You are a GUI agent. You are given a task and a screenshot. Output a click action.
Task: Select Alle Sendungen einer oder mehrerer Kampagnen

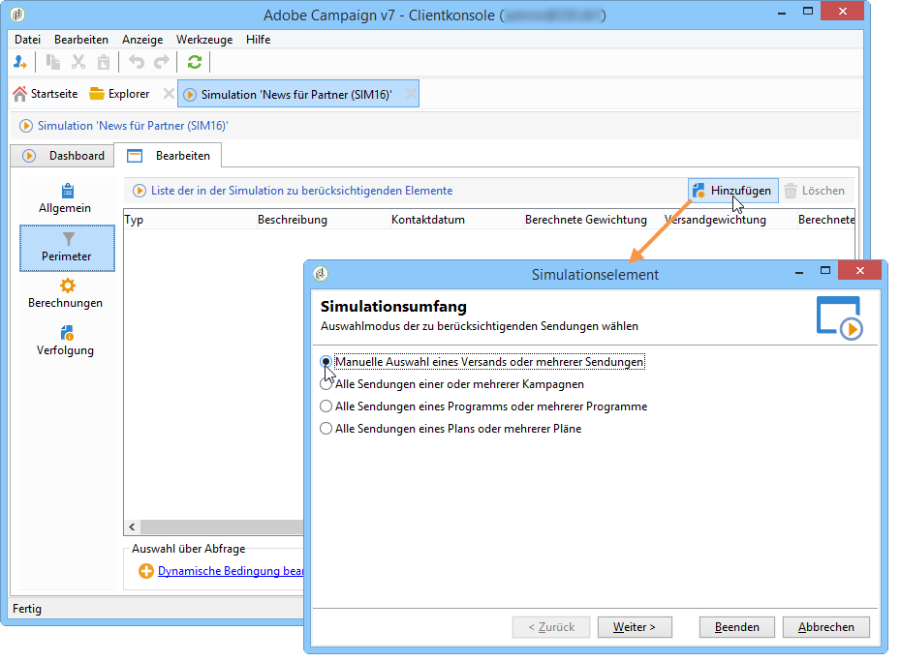coord(326,384)
